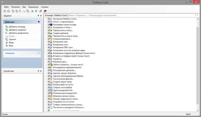Open the Справка menu
Image resolution: width=201 pixels, height=117 pixels.
(45, 7)
